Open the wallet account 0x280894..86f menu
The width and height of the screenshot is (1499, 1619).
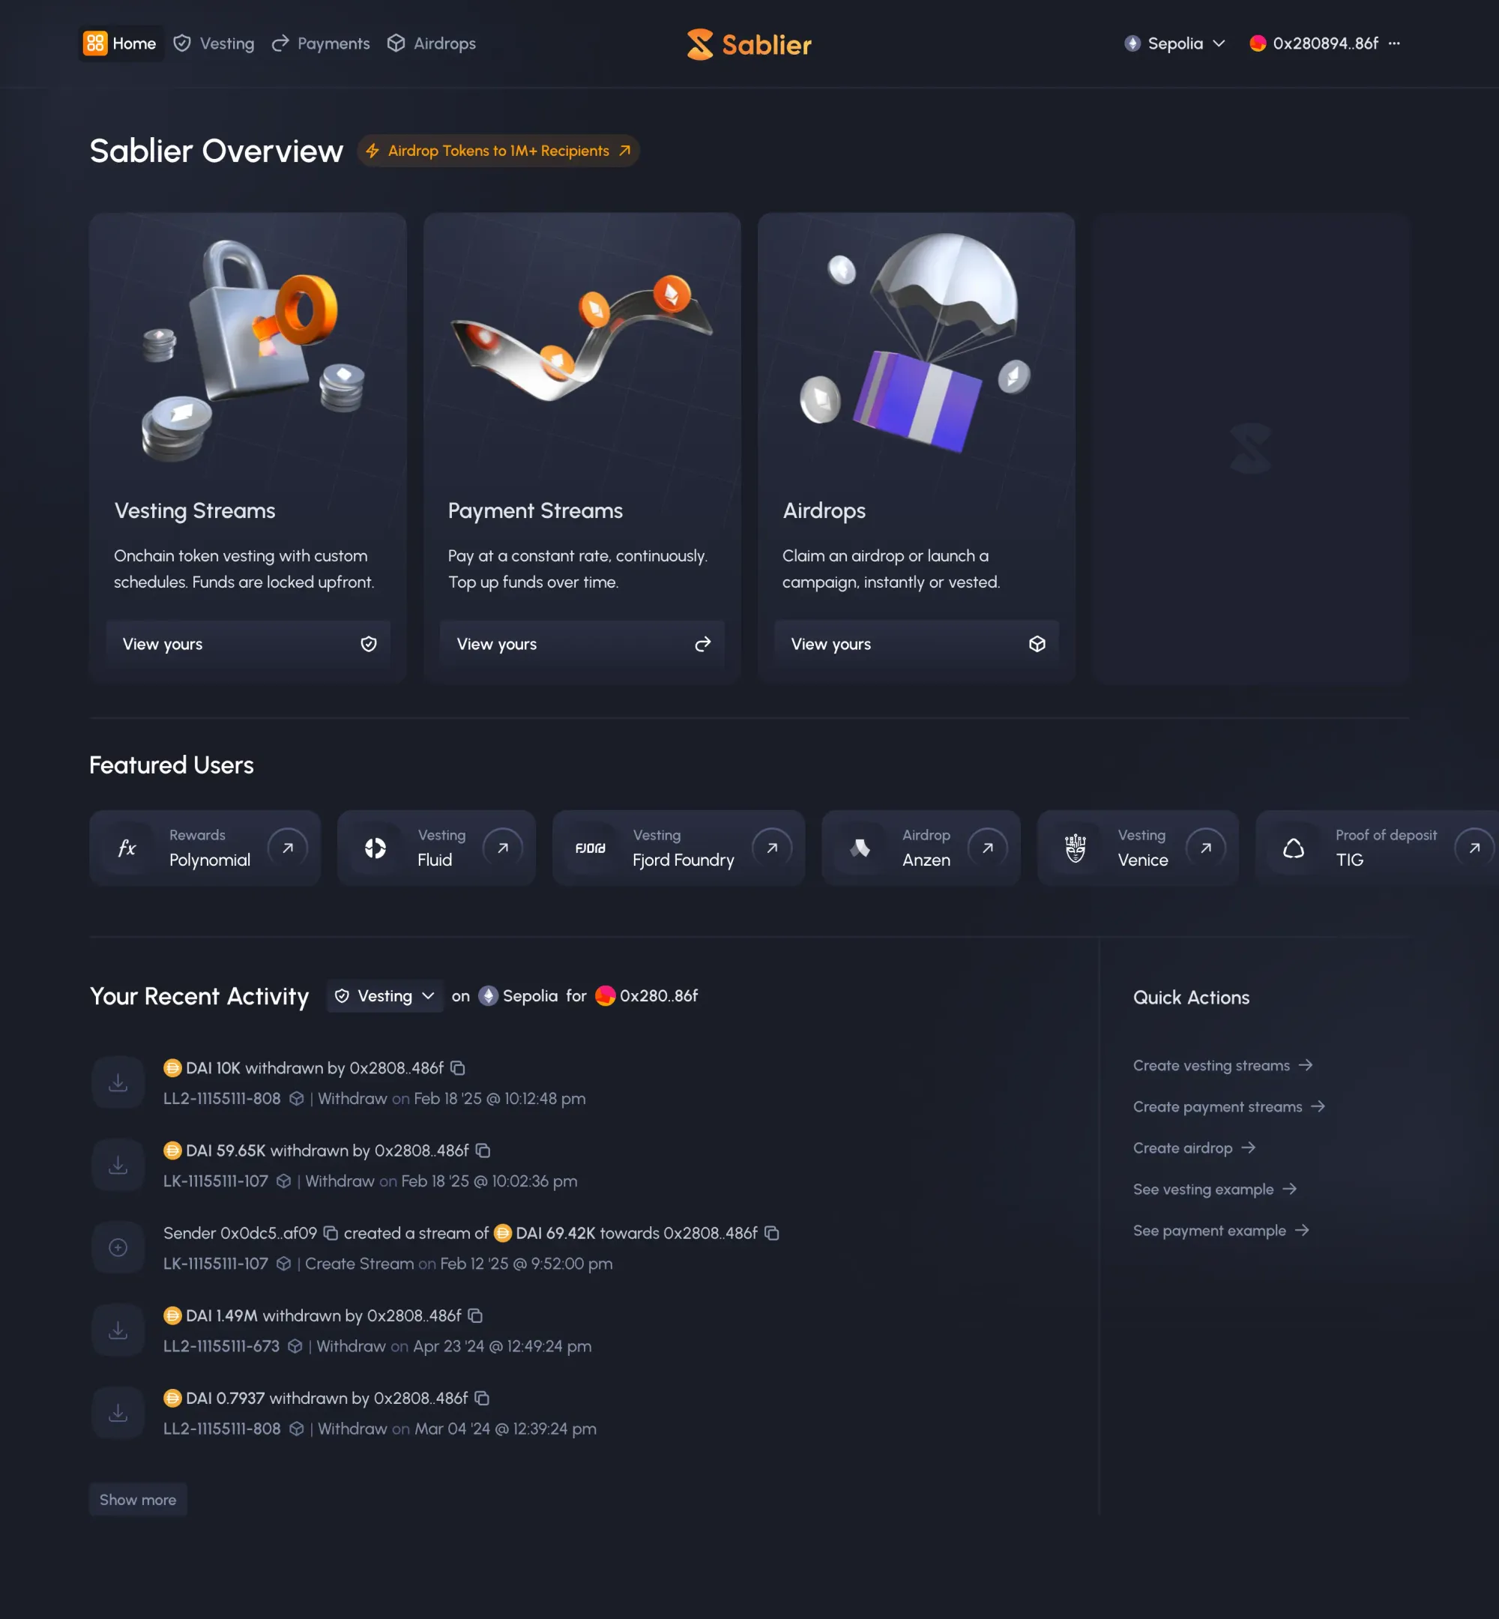point(1314,43)
